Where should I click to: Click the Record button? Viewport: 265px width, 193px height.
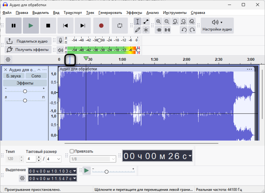(x=101, y=26)
